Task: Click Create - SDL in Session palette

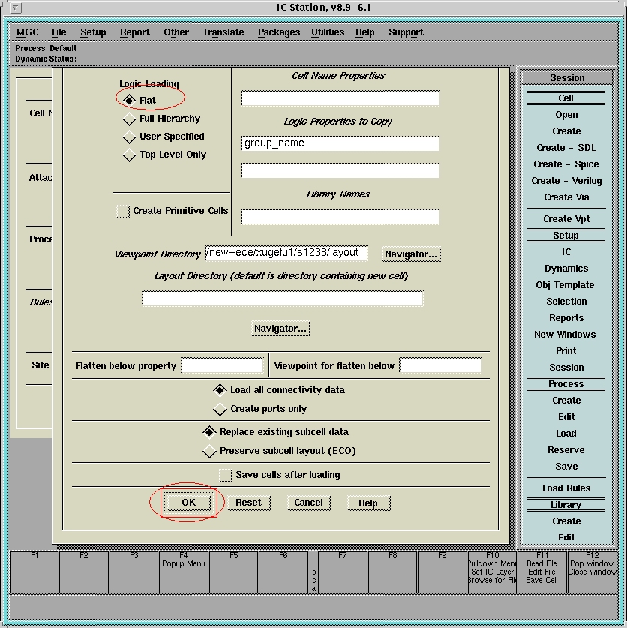Action: pyautogui.click(x=566, y=148)
